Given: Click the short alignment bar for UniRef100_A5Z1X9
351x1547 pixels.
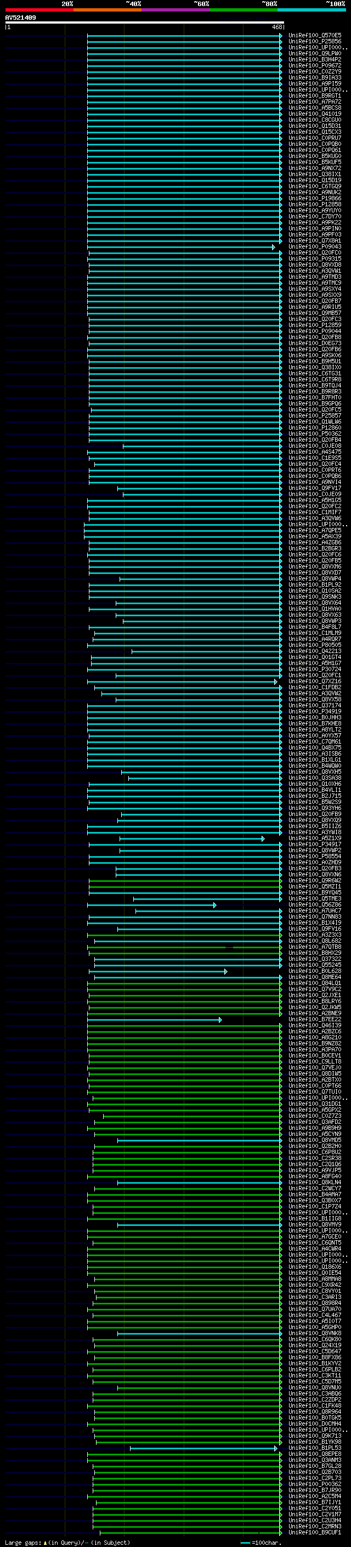Looking at the screenshot, I should coord(191,839).
